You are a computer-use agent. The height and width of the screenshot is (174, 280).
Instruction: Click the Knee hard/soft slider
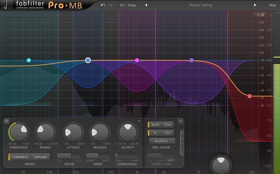tap(98, 156)
